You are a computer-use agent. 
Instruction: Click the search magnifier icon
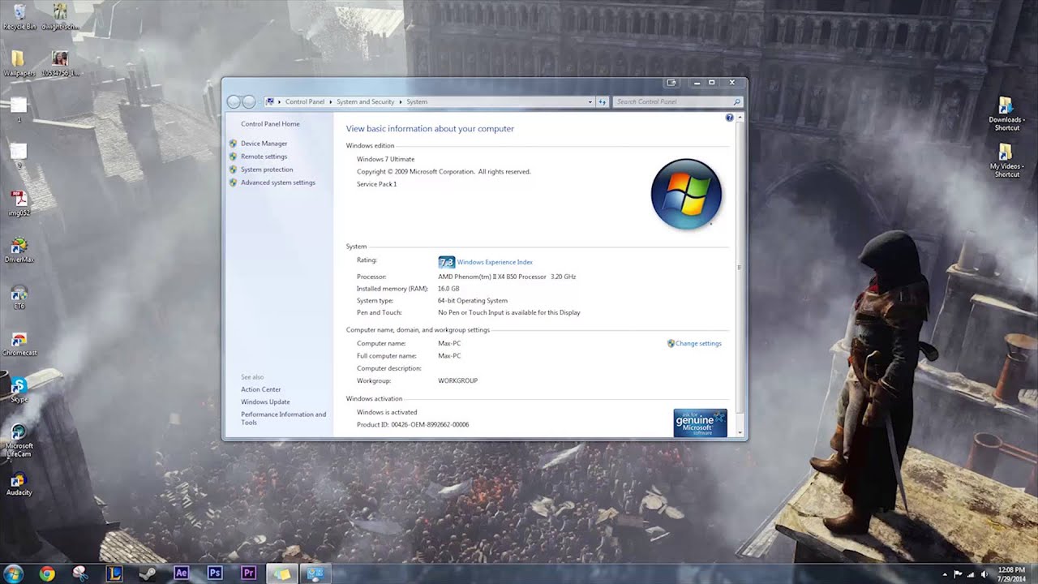[736, 101]
